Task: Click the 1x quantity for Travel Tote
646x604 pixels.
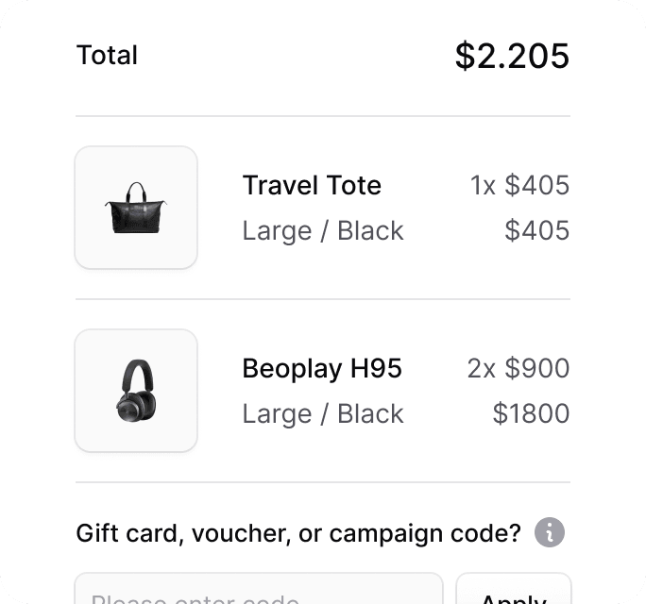Action: click(x=483, y=185)
